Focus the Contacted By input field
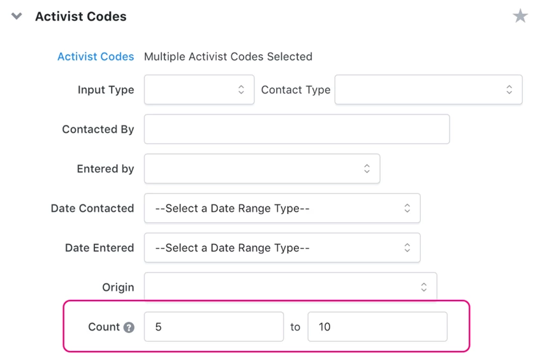This screenshot has width=542, height=363. [297, 129]
